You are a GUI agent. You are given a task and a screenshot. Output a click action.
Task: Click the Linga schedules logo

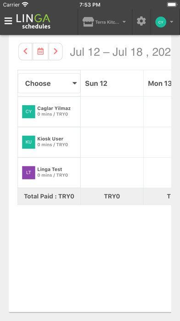point(33,21)
